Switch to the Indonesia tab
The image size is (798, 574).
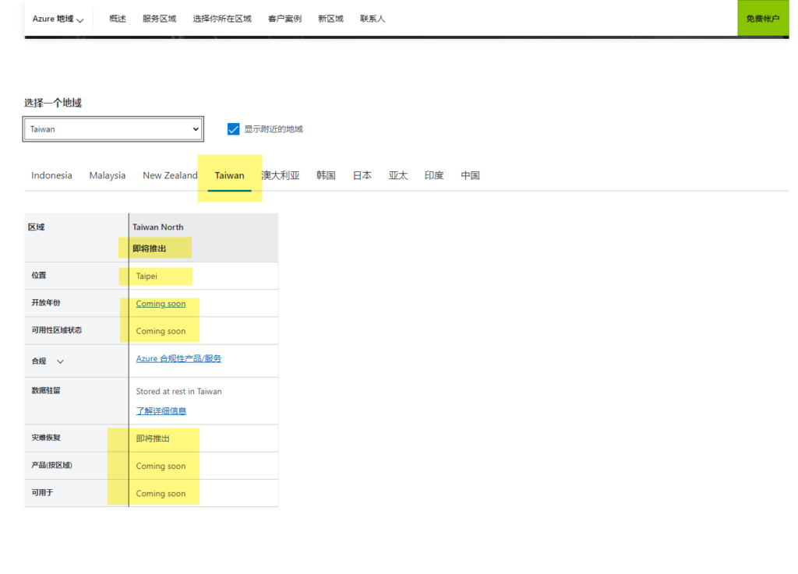pos(51,175)
